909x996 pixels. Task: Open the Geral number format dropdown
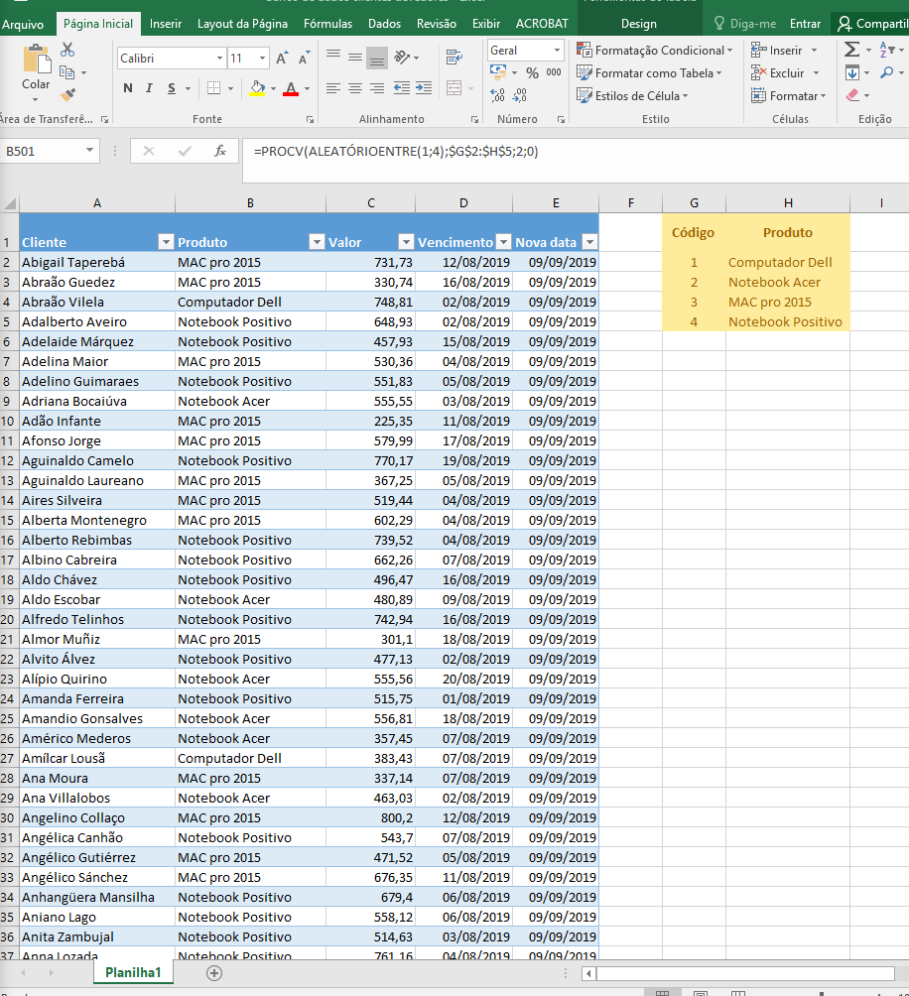tap(556, 50)
